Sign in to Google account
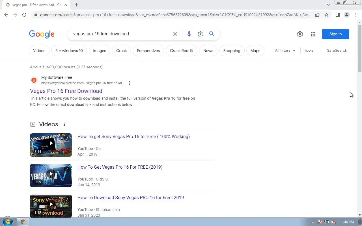362x226 pixels. (x=335, y=34)
